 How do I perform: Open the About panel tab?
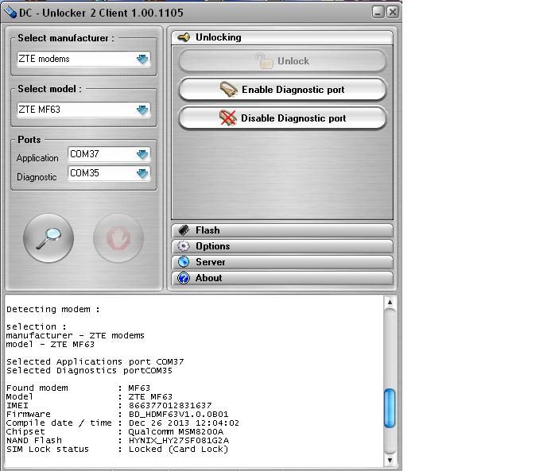pyautogui.click(x=282, y=278)
